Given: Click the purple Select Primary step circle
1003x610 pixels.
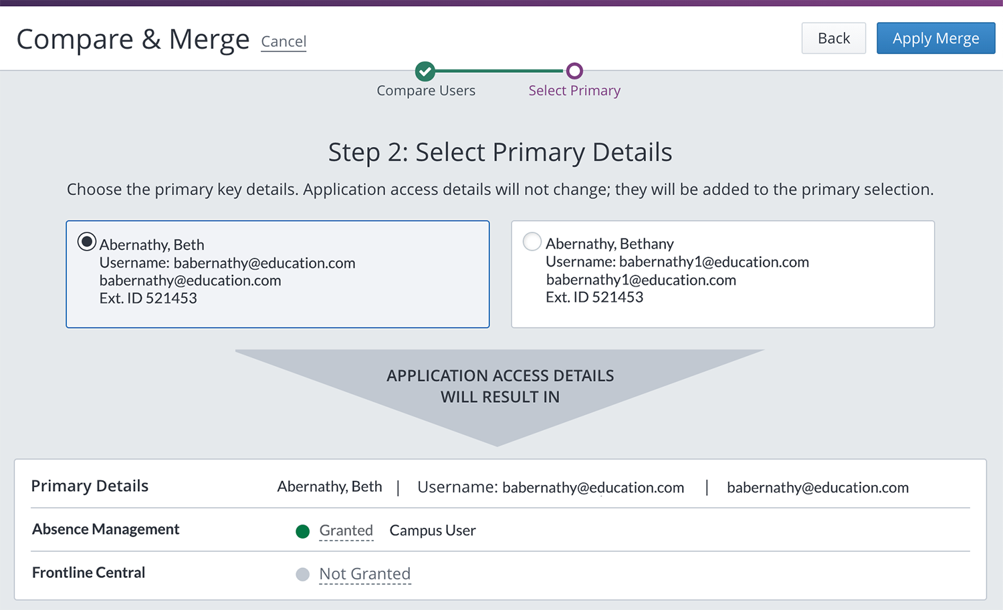Looking at the screenshot, I should [x=574, y=71].
